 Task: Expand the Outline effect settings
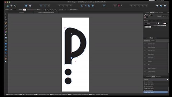(145, 61)
